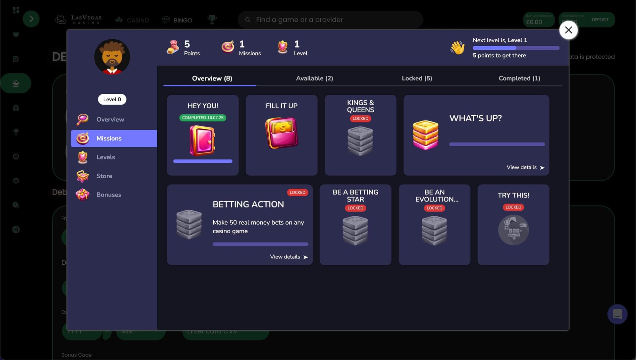Image resolution: width=636 pixels, height=360 pixels.
Task: Open the Store treasure chest icon
Action: tap(82, 176)
